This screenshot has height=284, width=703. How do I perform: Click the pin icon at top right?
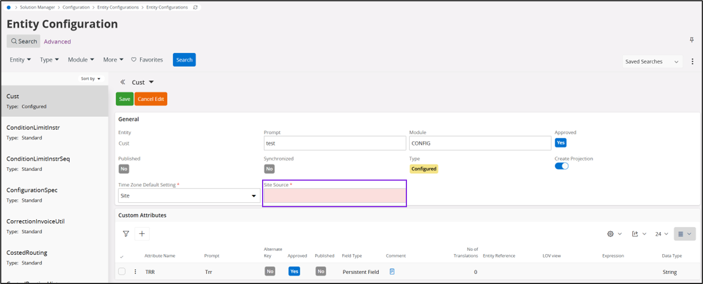point(692,40)
